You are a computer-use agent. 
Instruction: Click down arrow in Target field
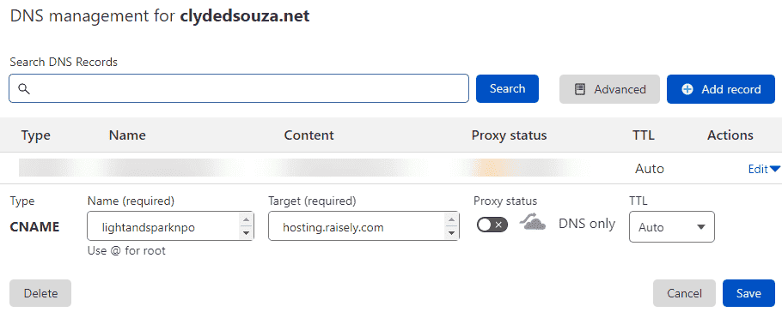(x=451, y=232)
